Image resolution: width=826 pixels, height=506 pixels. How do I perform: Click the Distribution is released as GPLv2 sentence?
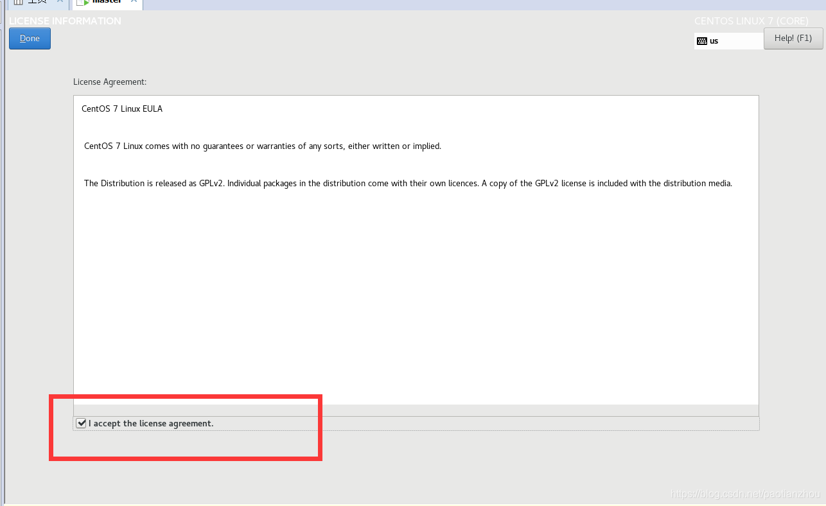(408, 184)
